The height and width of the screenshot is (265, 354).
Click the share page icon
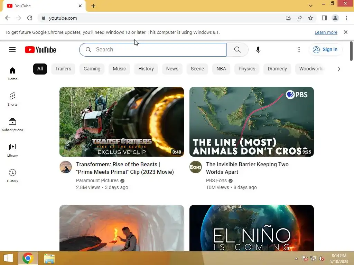(299, 18)
